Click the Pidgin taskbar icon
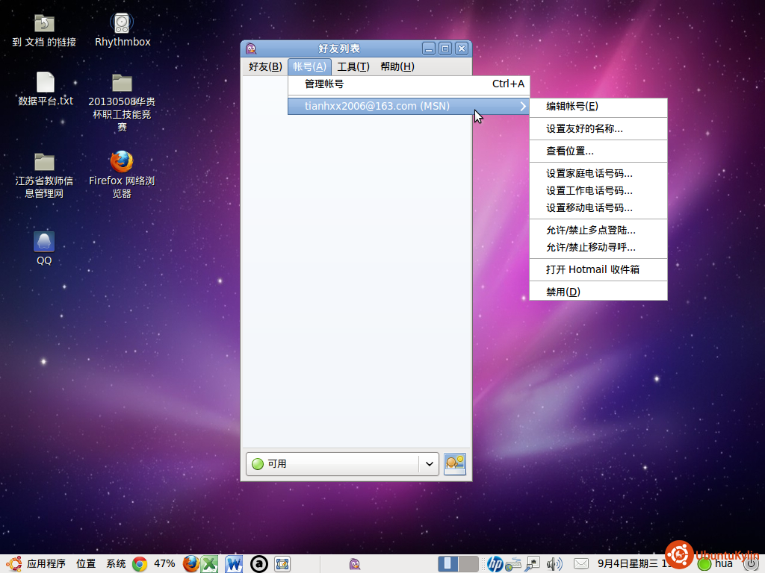The image size is (765, 573). pyautogui.click(x=354, y=564)
